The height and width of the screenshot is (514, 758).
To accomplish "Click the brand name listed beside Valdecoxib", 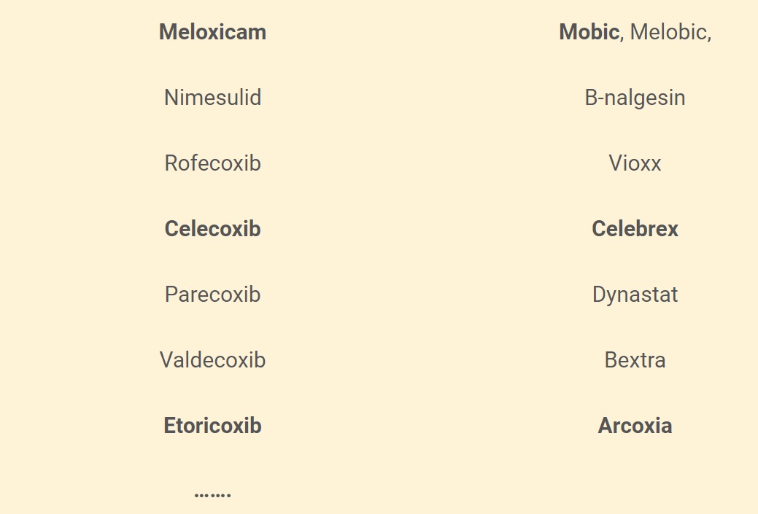I will [635, 360].
